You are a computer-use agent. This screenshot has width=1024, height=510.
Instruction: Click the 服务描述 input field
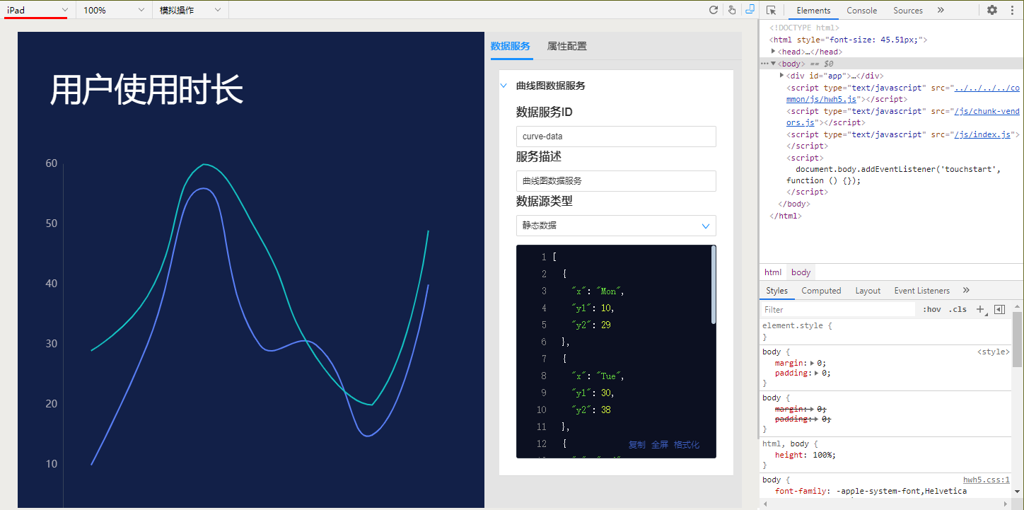(616, 181)
